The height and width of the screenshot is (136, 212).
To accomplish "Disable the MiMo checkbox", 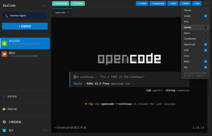I will point(206,62).
